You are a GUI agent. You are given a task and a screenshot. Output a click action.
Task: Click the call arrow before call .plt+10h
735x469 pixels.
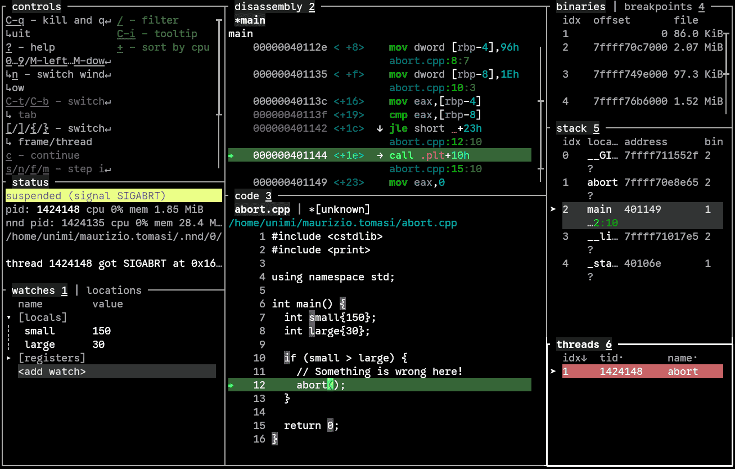click(x=381, y=155)
